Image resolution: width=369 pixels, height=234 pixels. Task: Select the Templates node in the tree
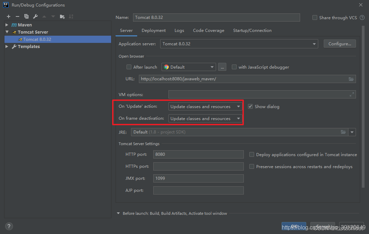click(x=29, y=47)
